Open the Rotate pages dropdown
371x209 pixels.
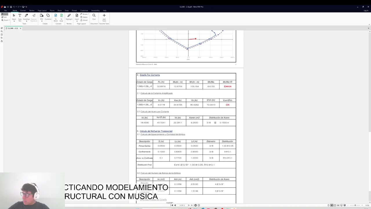click(x=85, y=14)
